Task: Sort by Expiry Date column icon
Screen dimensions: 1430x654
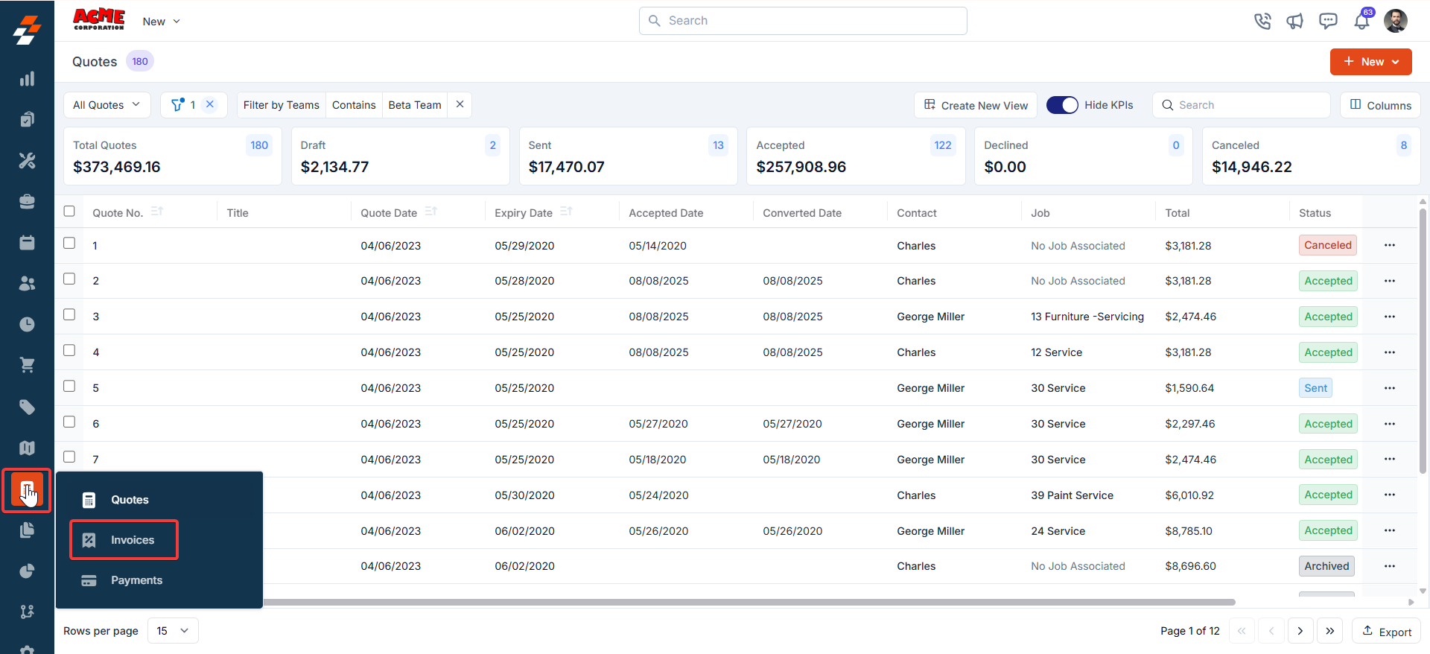Action: coord(566,212)
